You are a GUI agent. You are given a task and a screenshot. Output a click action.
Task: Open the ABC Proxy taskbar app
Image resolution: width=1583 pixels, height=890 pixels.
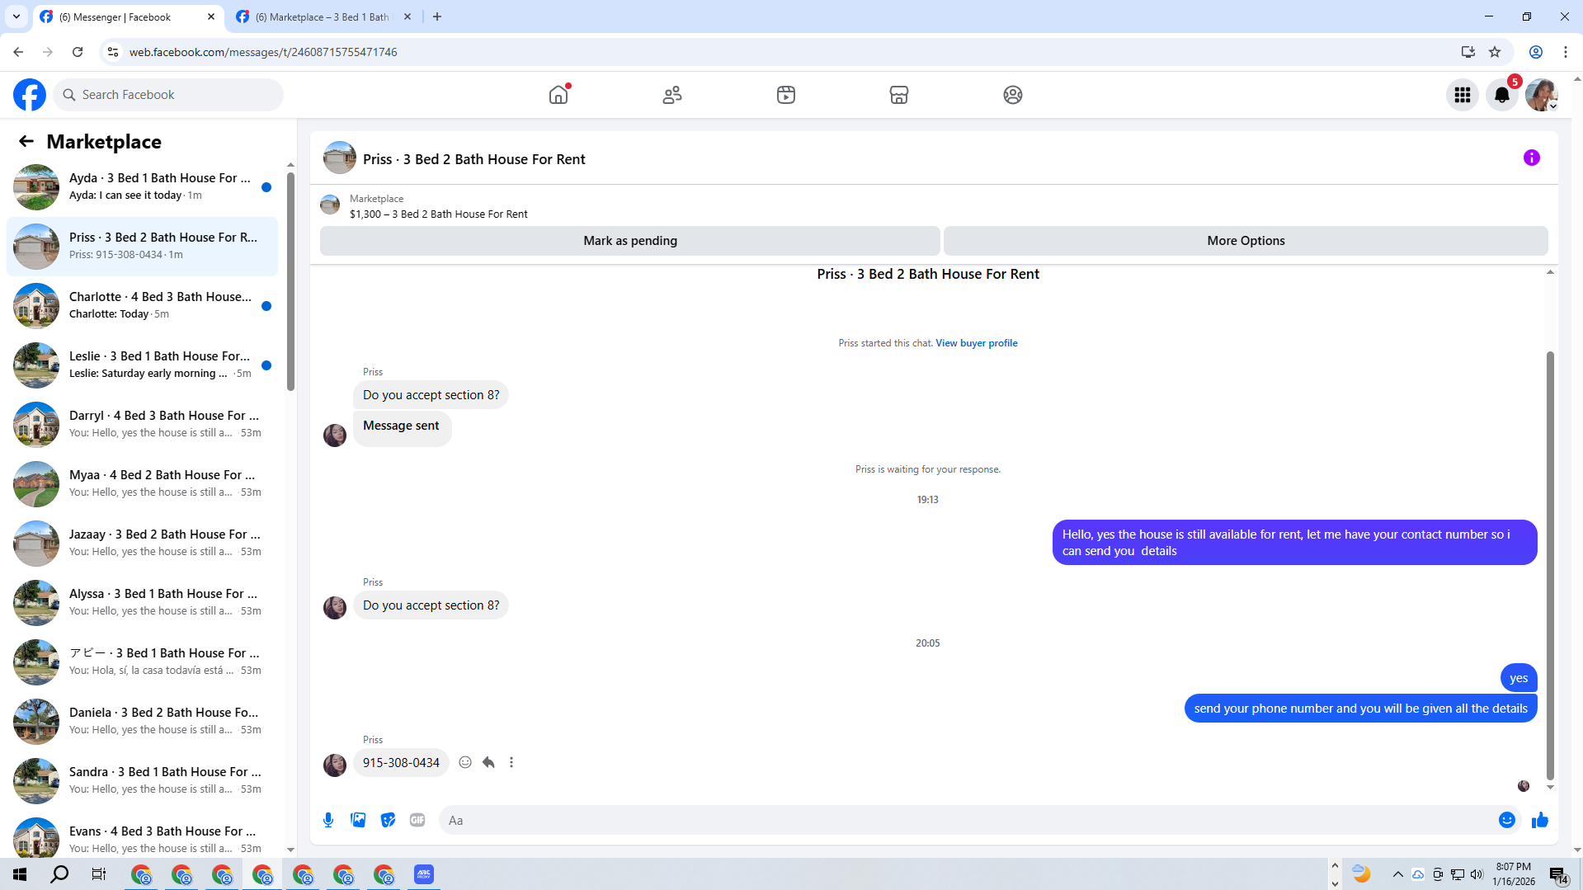[423, 874]
